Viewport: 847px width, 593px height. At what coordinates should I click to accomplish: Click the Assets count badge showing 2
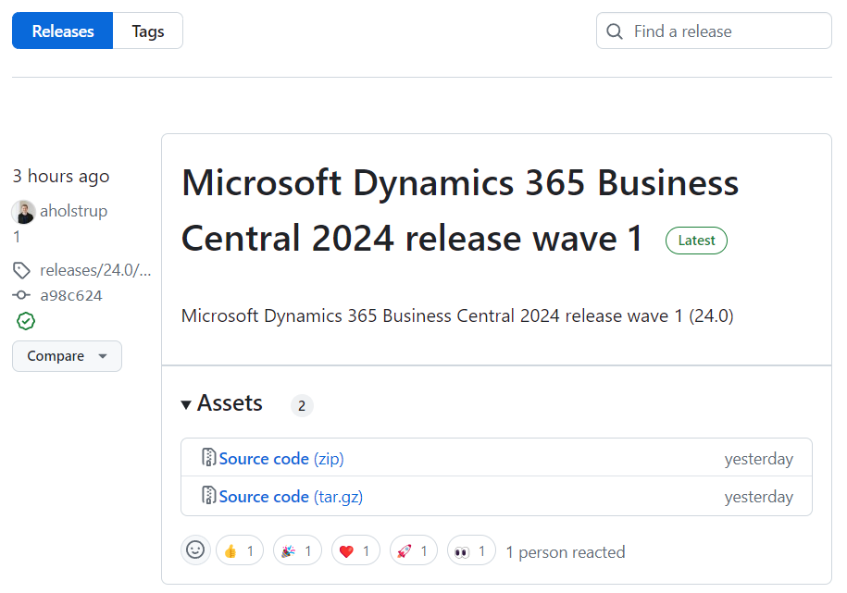(x=302, y=405)
